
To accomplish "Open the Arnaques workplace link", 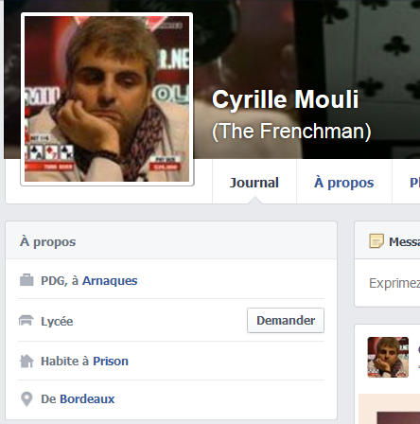I will click(x=110, y=280).
